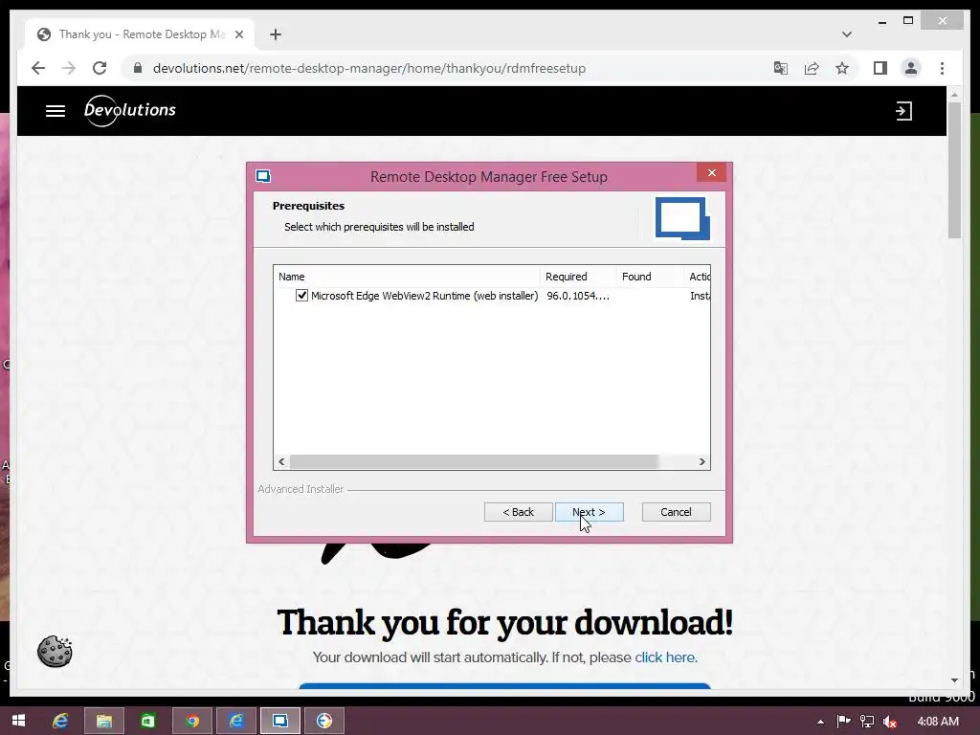Click the 'click here' download link
Image resolution: width=980 pixels, height=735 pixels.
[666, 657]
